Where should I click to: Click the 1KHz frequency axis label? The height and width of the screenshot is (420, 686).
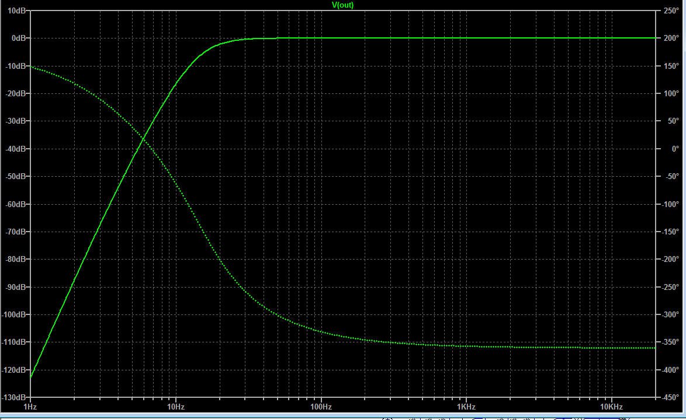(x=466, y=407)
